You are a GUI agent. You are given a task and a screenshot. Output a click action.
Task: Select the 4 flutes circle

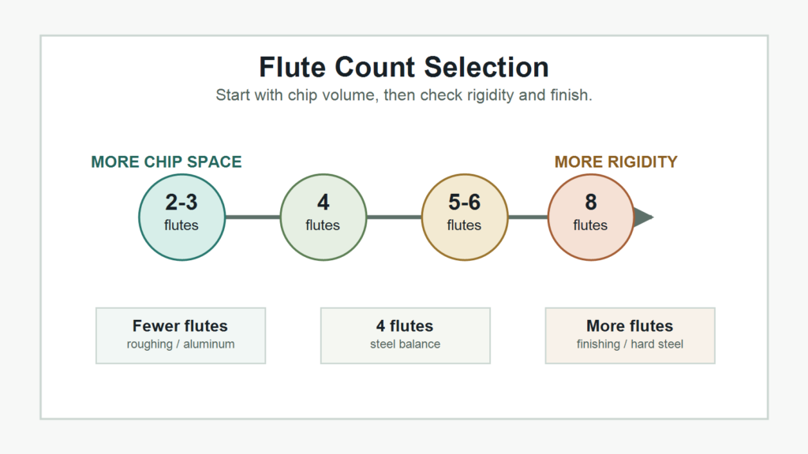point(323,218)
